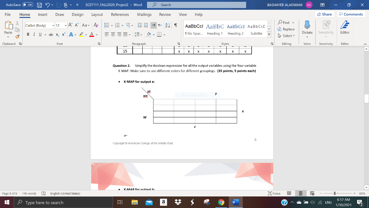This screenshot has width=369, height=208.
Task: Switch to the Mailings tab
Action: click(144, 15)
